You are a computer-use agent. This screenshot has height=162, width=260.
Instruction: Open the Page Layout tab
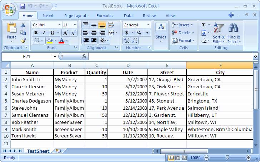(75, 16)
